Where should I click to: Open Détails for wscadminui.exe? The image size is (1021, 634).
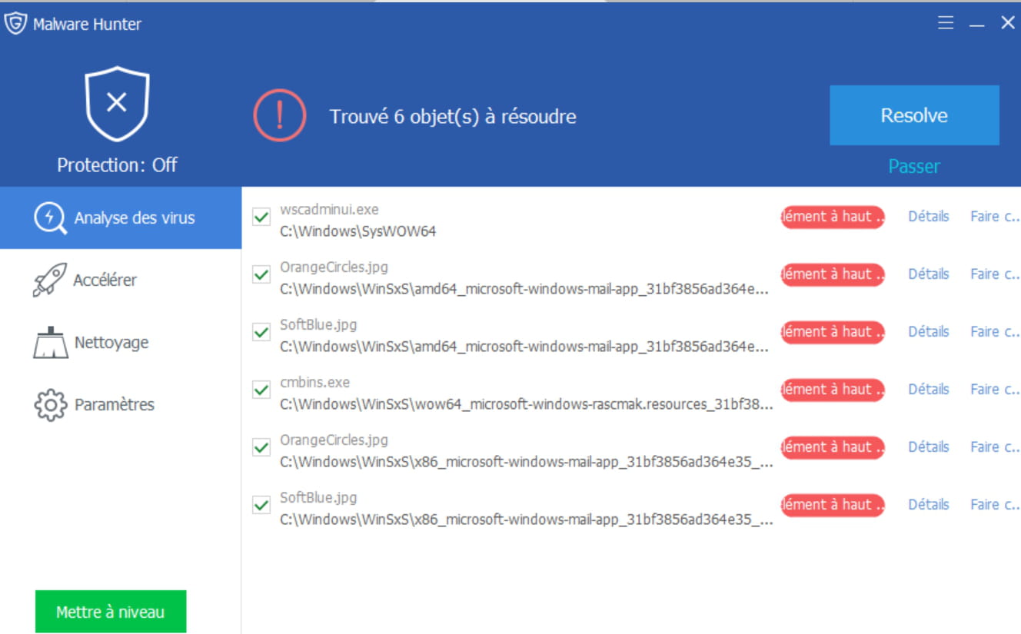[x=929, y=217]
